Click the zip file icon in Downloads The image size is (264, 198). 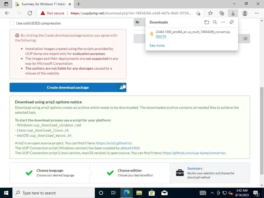pos(152,34)
